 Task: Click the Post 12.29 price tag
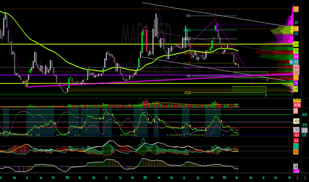294,62
